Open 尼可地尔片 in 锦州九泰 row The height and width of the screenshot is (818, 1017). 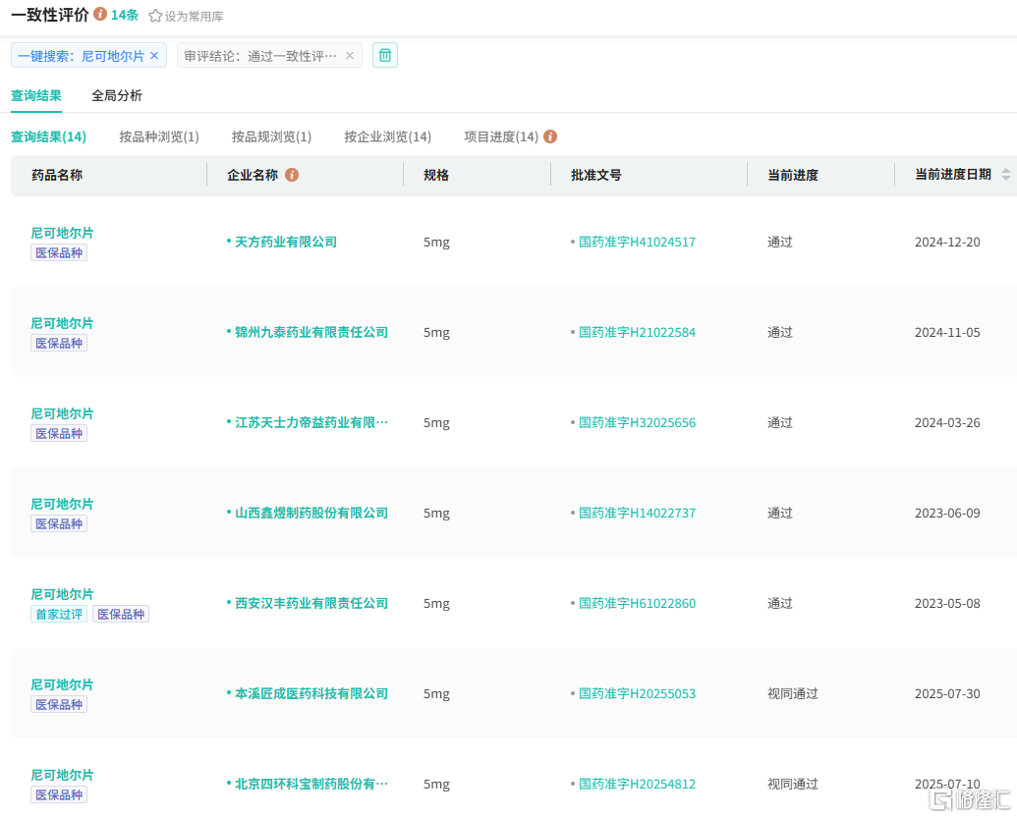pyautogui.click(x=62, y=323)
